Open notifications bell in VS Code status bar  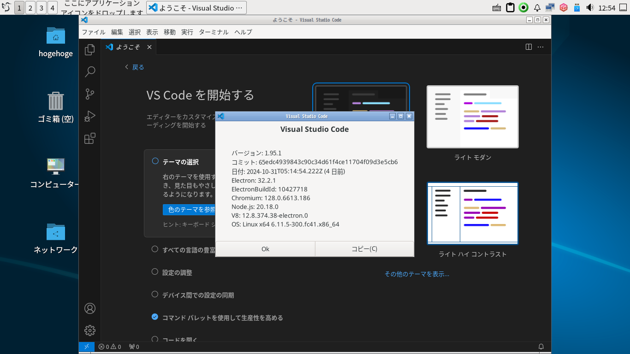[541, 347]
